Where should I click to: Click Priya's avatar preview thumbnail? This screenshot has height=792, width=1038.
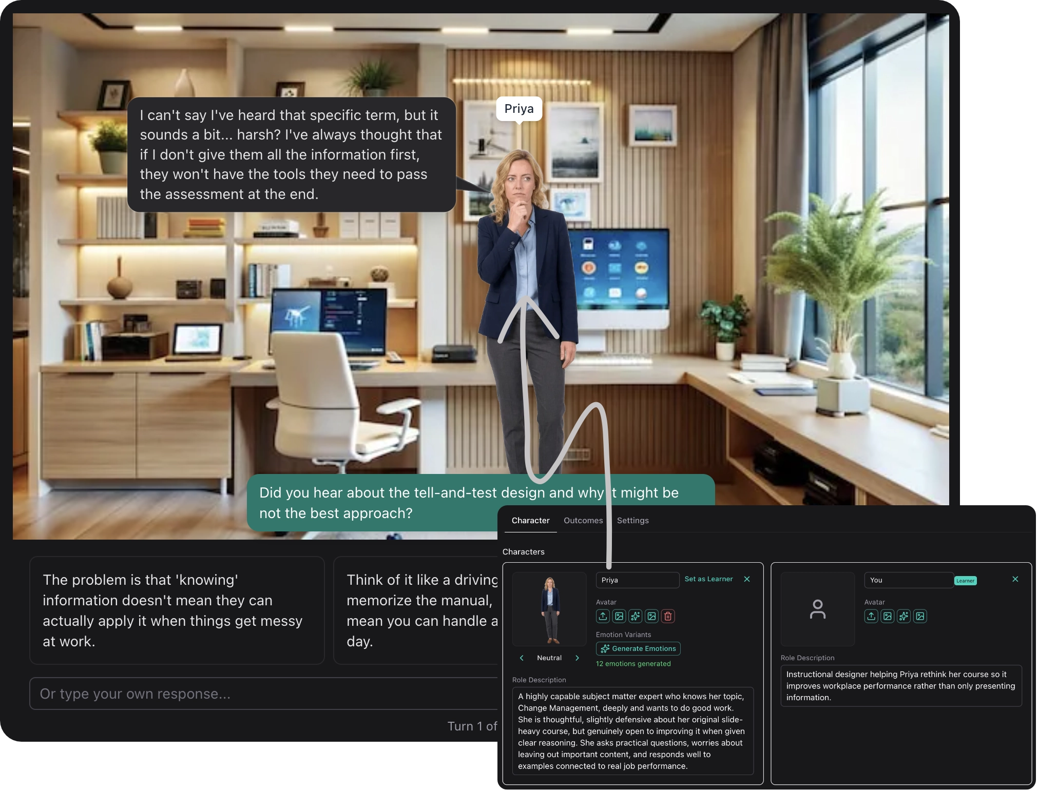click(549, 609)
